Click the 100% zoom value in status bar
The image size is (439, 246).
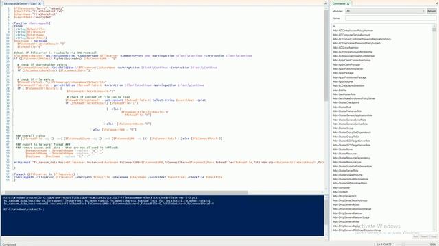tap(433, 245)
